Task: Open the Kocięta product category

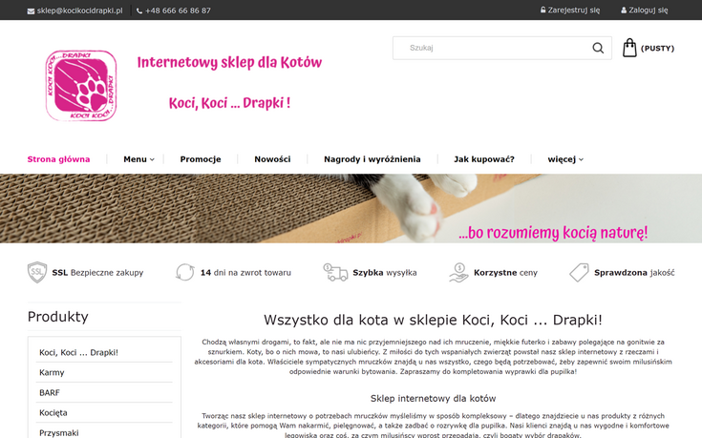Action: 53,412
